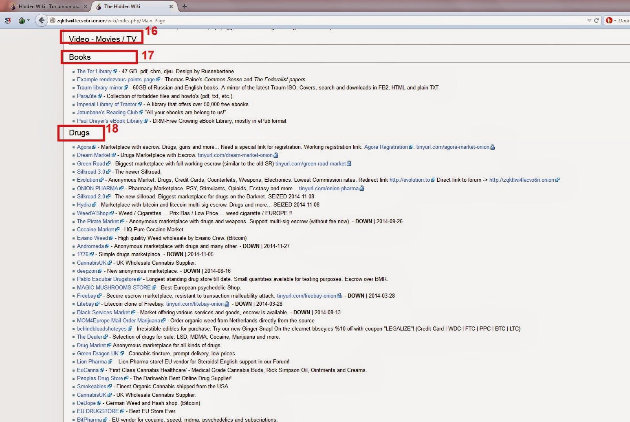The height and width of the screenshot is (422, 630).
Task: Reload the page with the refresh icon
Action: click(597, 20)
